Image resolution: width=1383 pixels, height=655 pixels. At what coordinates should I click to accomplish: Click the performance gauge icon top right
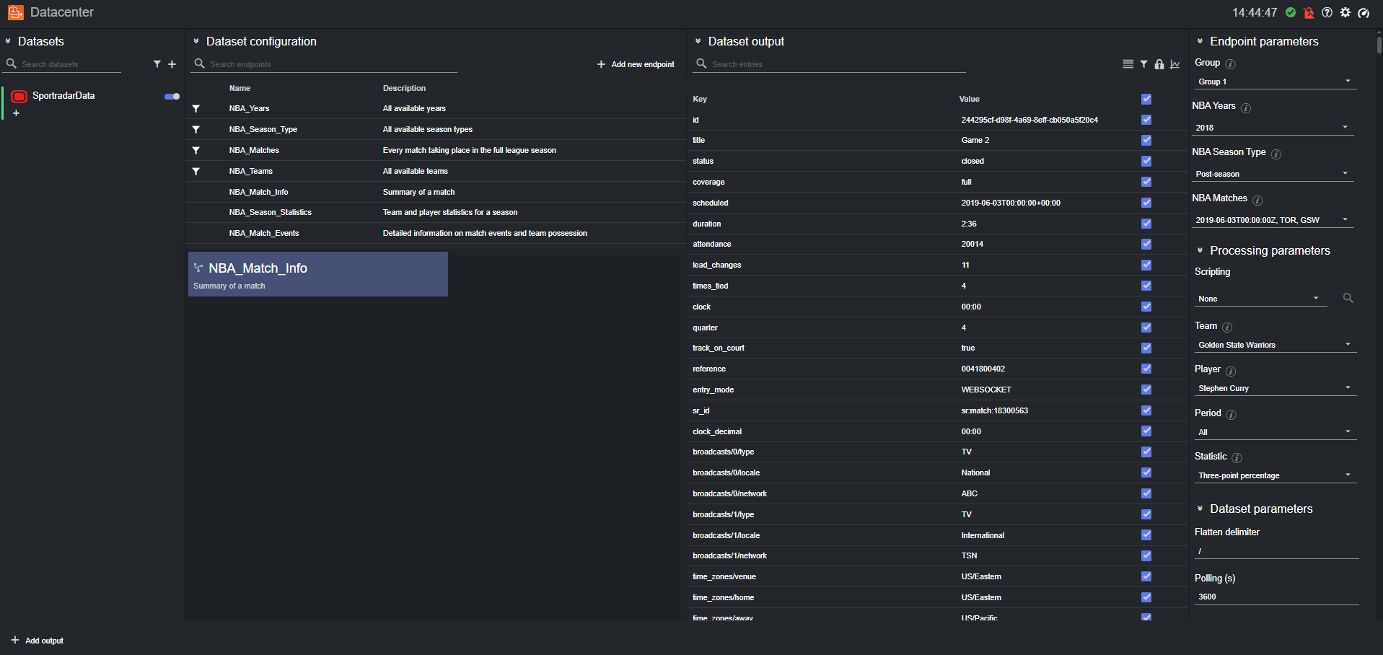pyautogui.click(x=1364, y=12)
